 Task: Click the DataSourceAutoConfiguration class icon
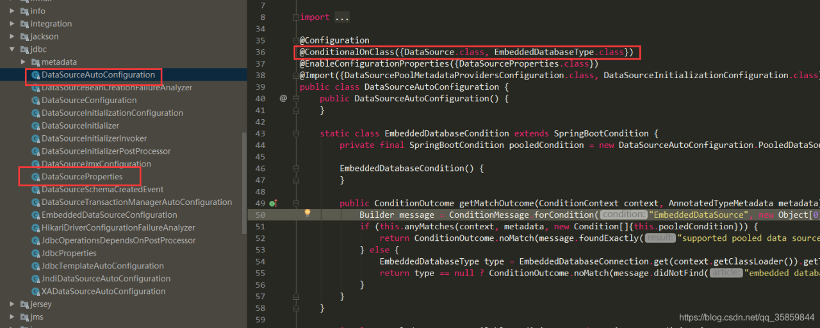[x=36, y=75]
